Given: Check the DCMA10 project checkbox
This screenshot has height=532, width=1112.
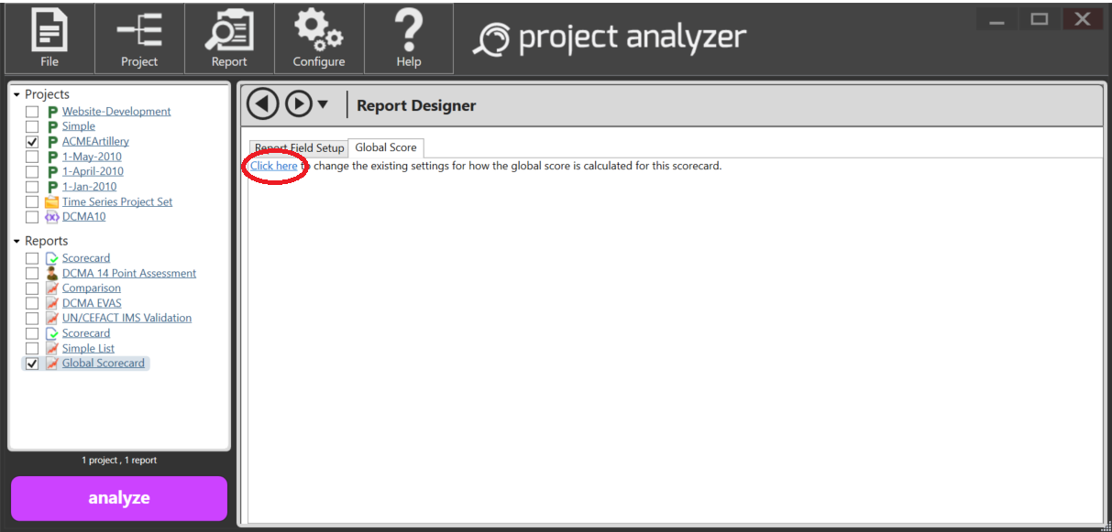Looking at the screenshot, I should (33, 218).
